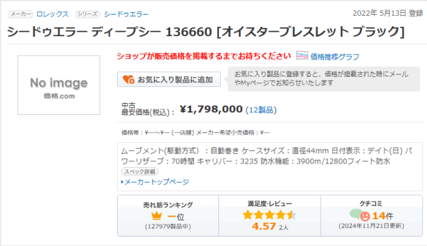This screenshot has width=427, height=246.
Task: Click the product title heading
Action: (205, 31)
